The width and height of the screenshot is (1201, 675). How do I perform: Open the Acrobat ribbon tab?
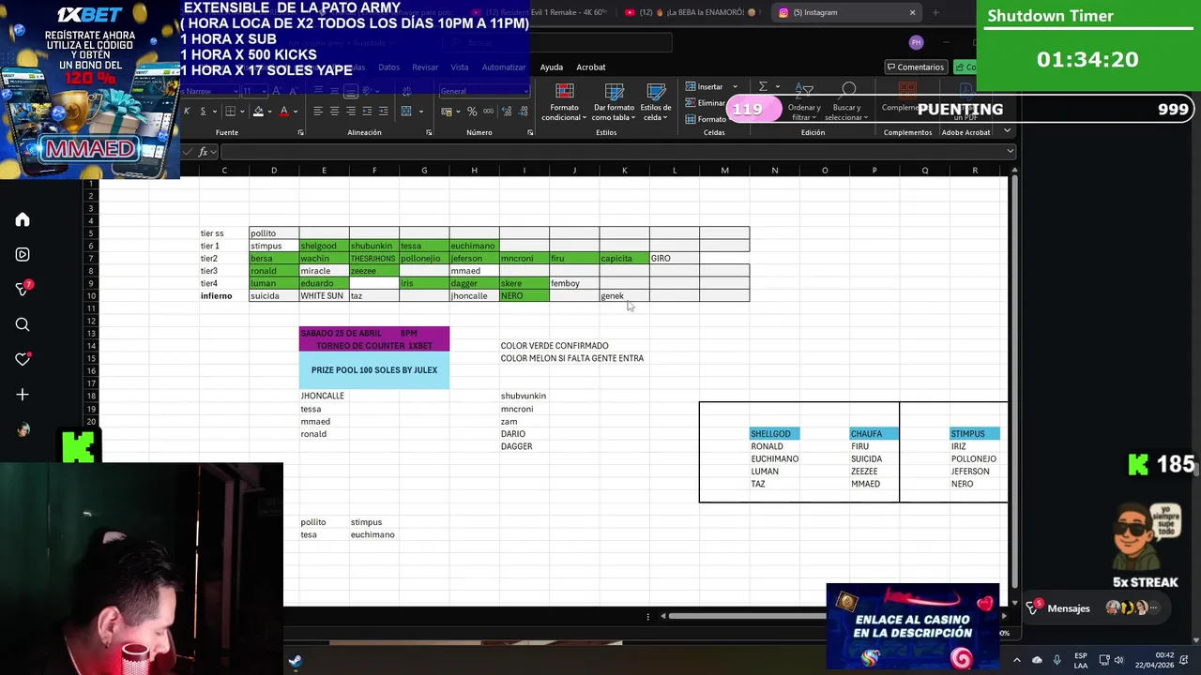(591, 67)
